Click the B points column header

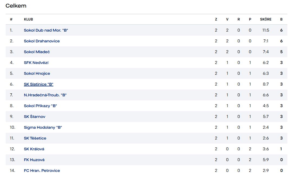(281, 19)
